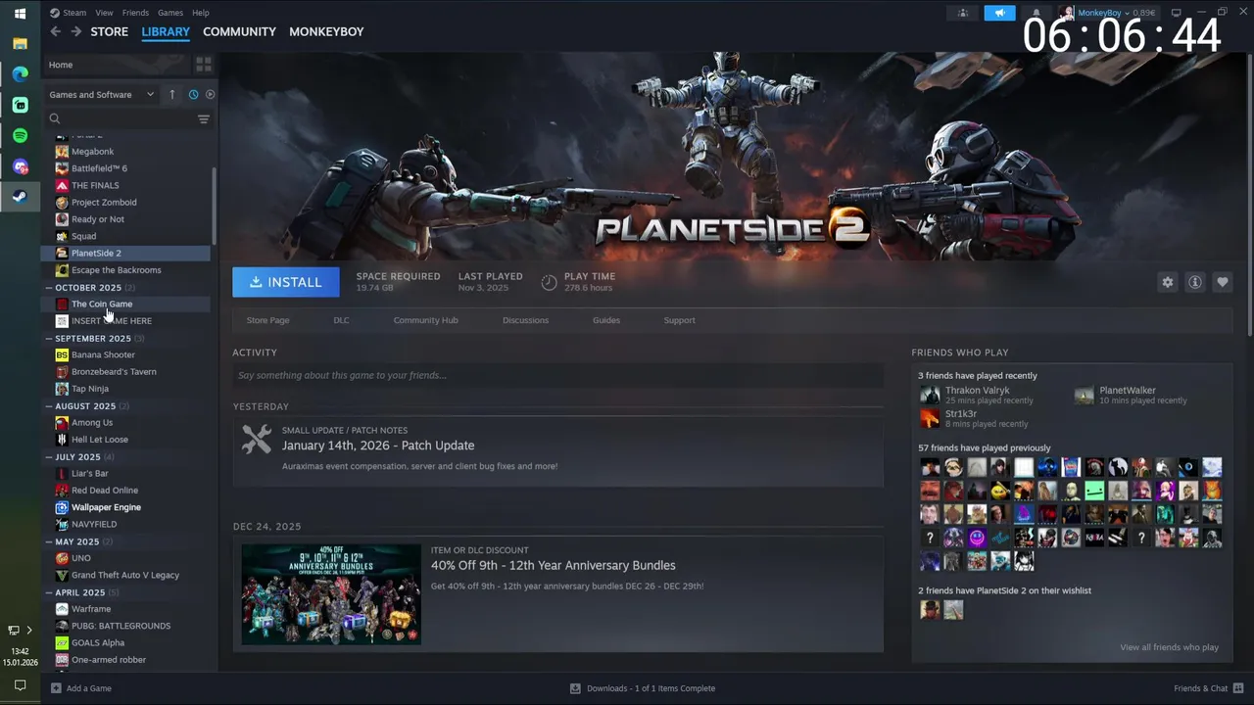This screenshot has width=1254, height=705.
Task: Switch to the COMMUNITY tab
Action: 239,31
